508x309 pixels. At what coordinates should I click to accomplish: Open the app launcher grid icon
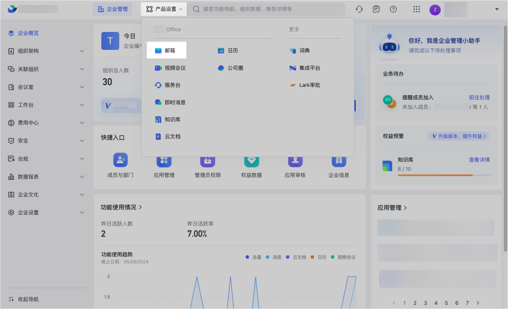pyautogui.click(x=417, y=9)
